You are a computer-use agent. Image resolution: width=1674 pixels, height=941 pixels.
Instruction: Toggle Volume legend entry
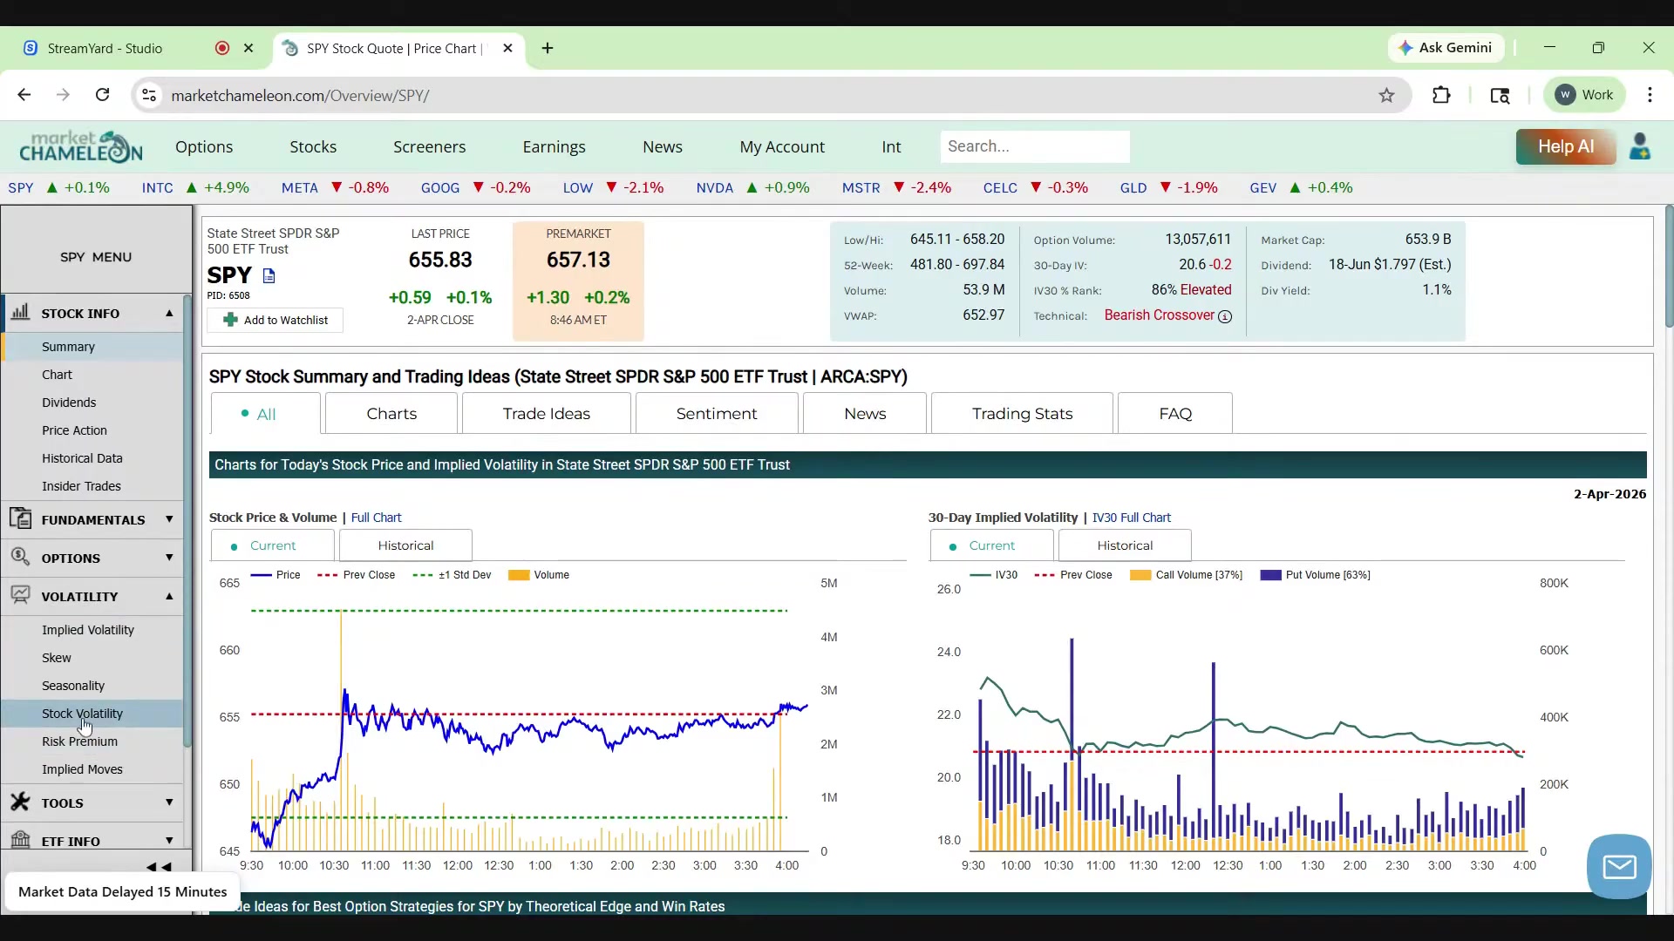click(x=539, y=575)
